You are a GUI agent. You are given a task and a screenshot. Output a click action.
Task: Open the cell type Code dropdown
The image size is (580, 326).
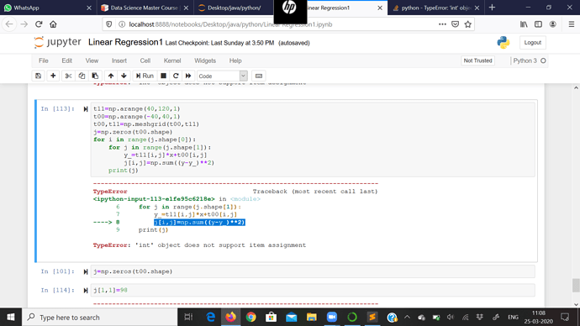tap(222, 76)
